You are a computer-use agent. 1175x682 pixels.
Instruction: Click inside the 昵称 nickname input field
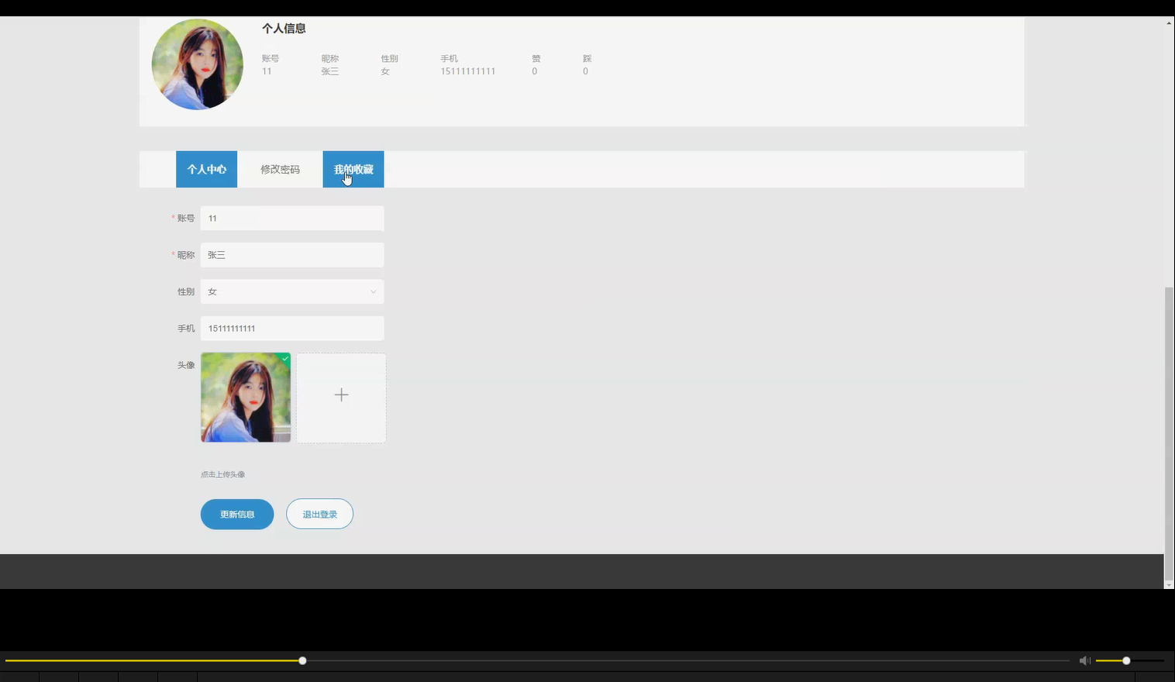coord(292,254)
